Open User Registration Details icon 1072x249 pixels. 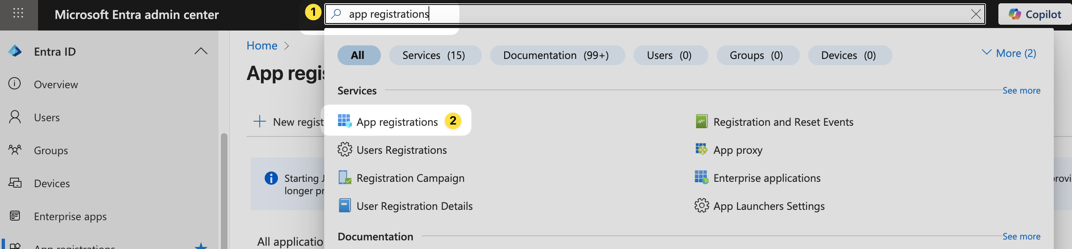344,206
